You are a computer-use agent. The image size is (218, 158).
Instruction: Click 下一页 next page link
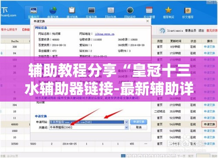(181, 156)
